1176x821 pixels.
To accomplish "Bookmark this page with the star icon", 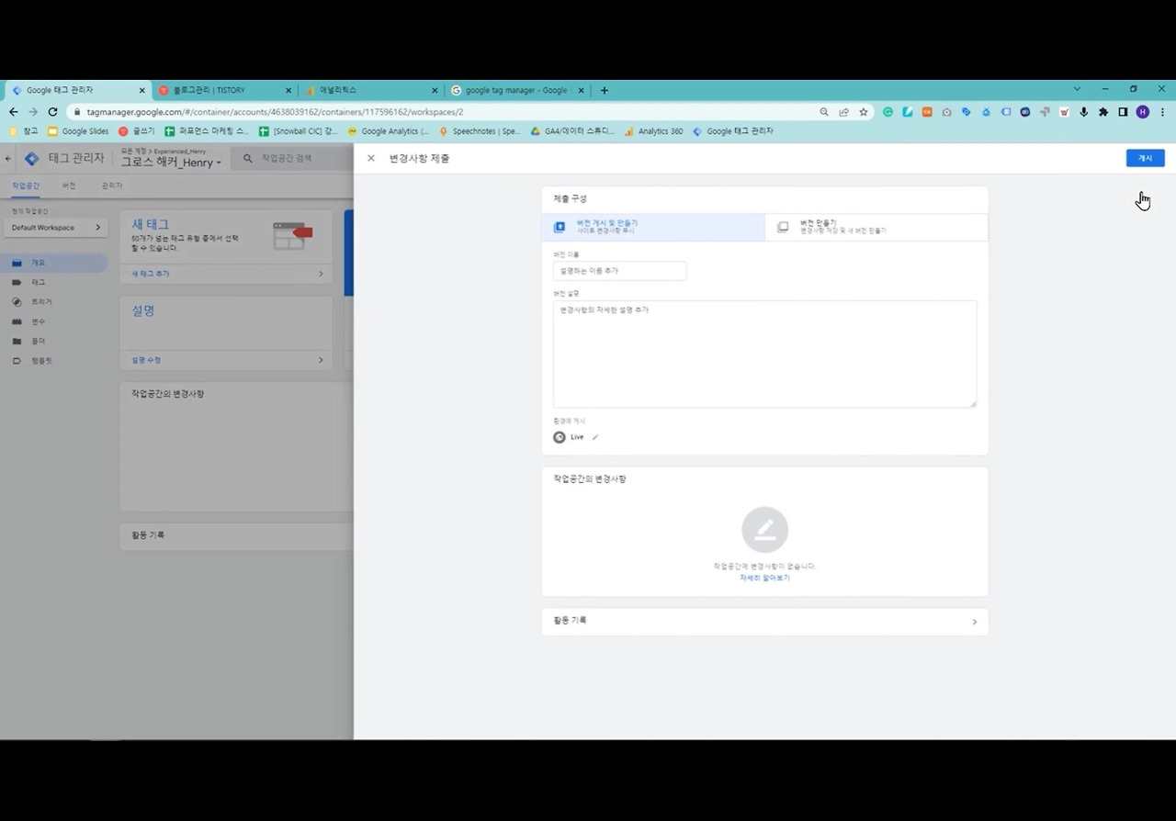I will pyautogui.click(x=864, y=112).
